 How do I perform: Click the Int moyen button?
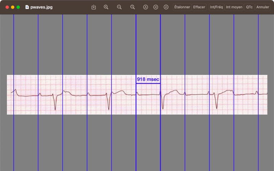(x=234, y=7)
